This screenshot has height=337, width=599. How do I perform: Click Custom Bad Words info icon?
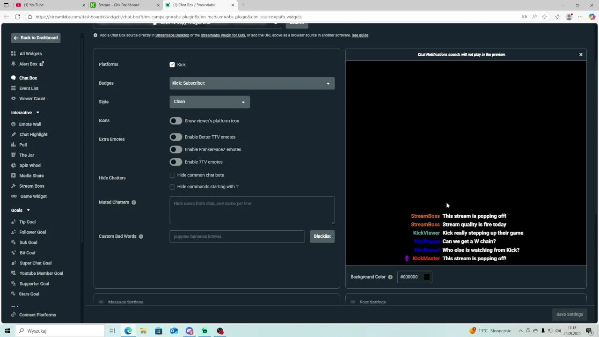141,236
